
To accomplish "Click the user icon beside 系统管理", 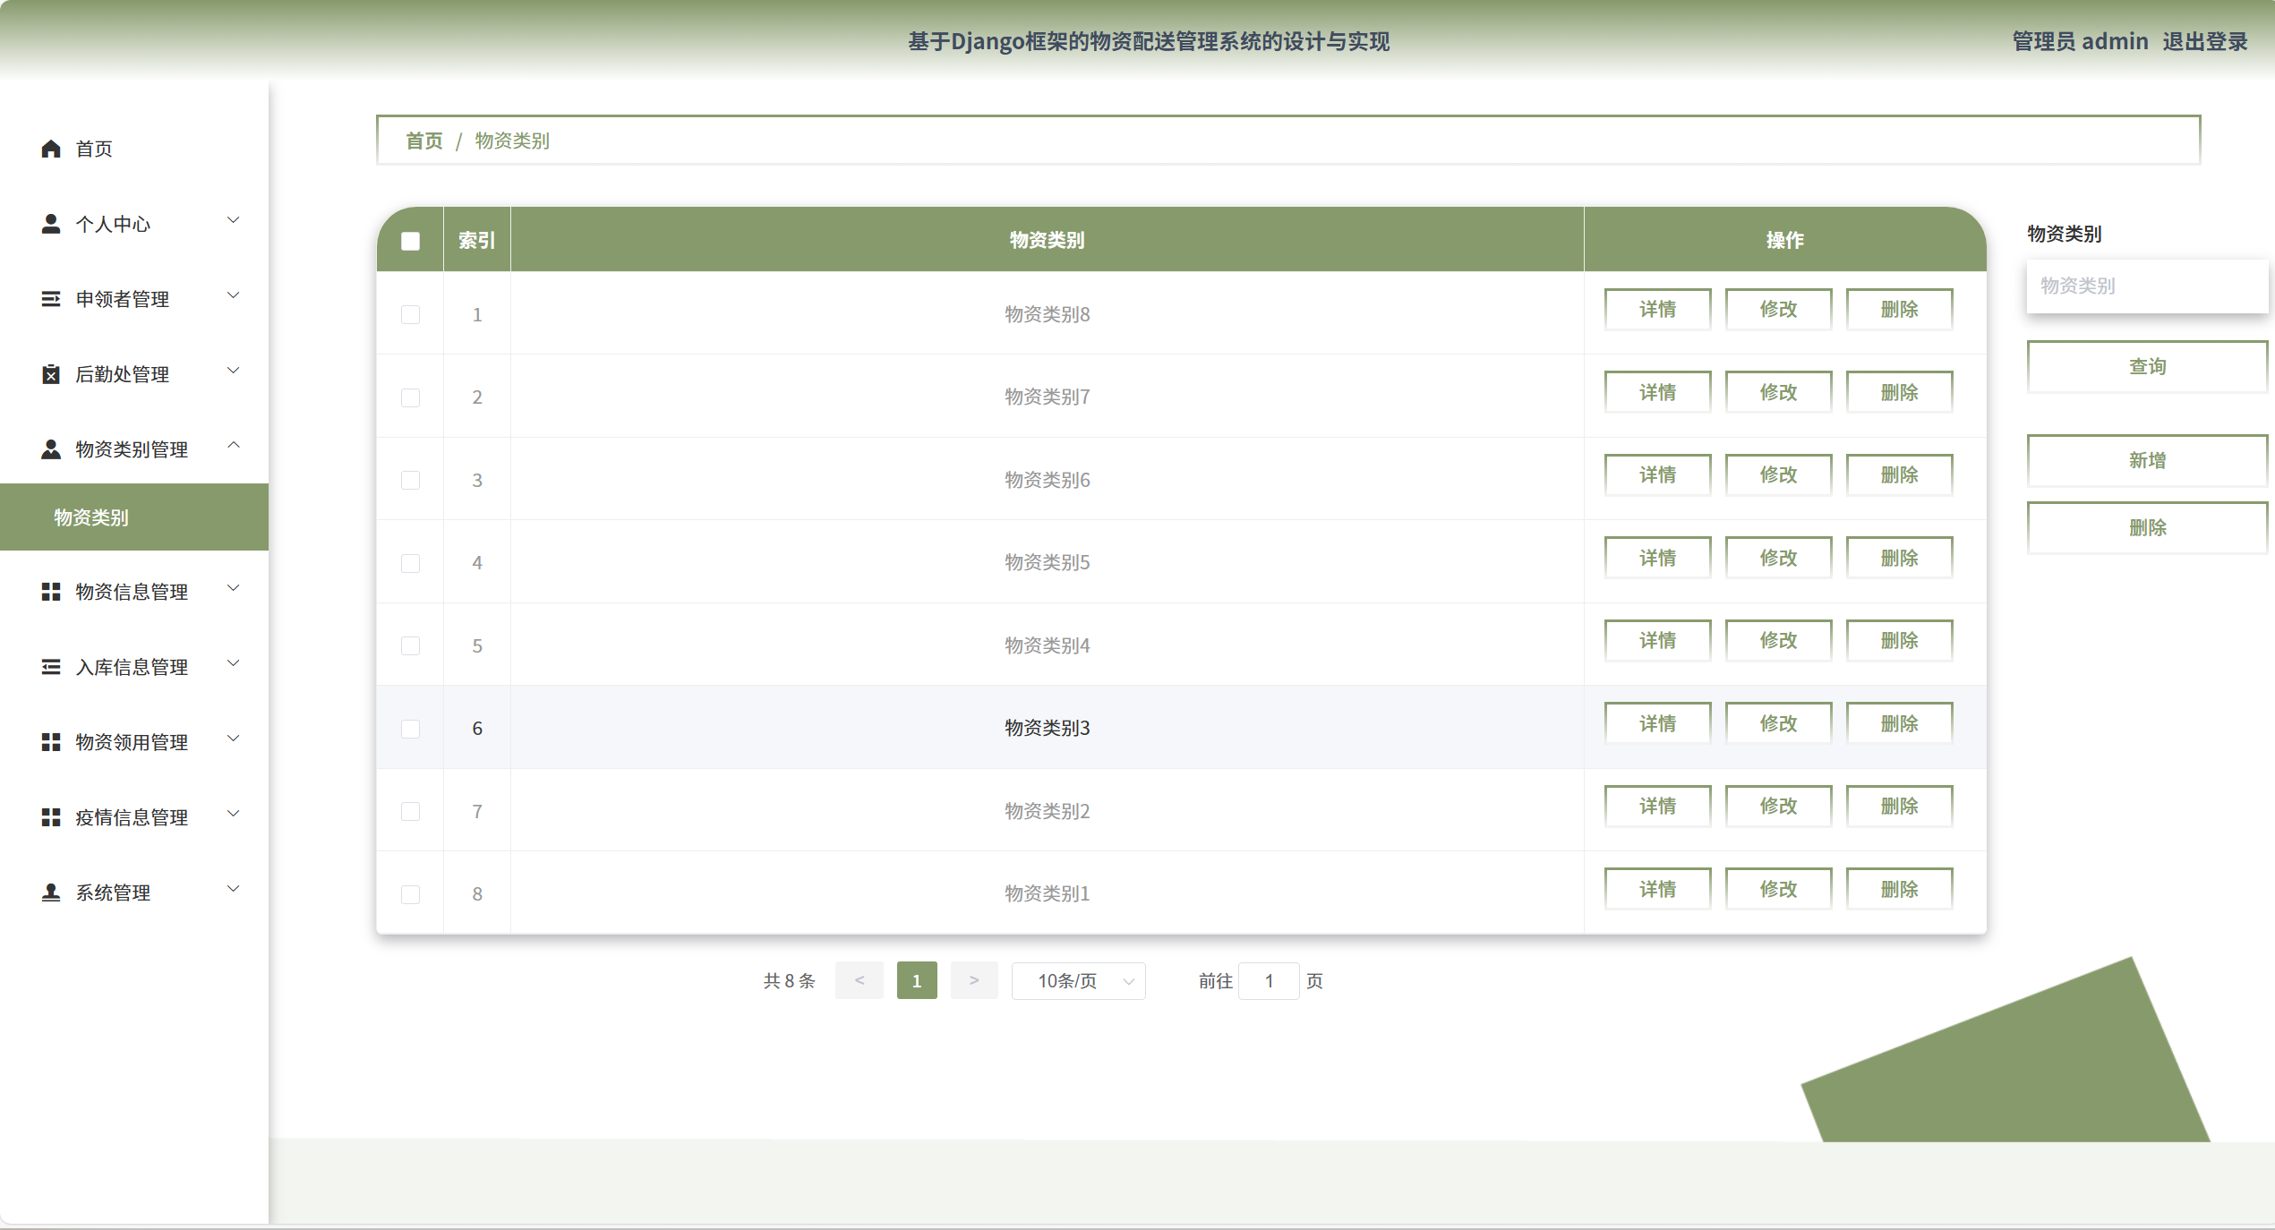I will click(51, 893).
